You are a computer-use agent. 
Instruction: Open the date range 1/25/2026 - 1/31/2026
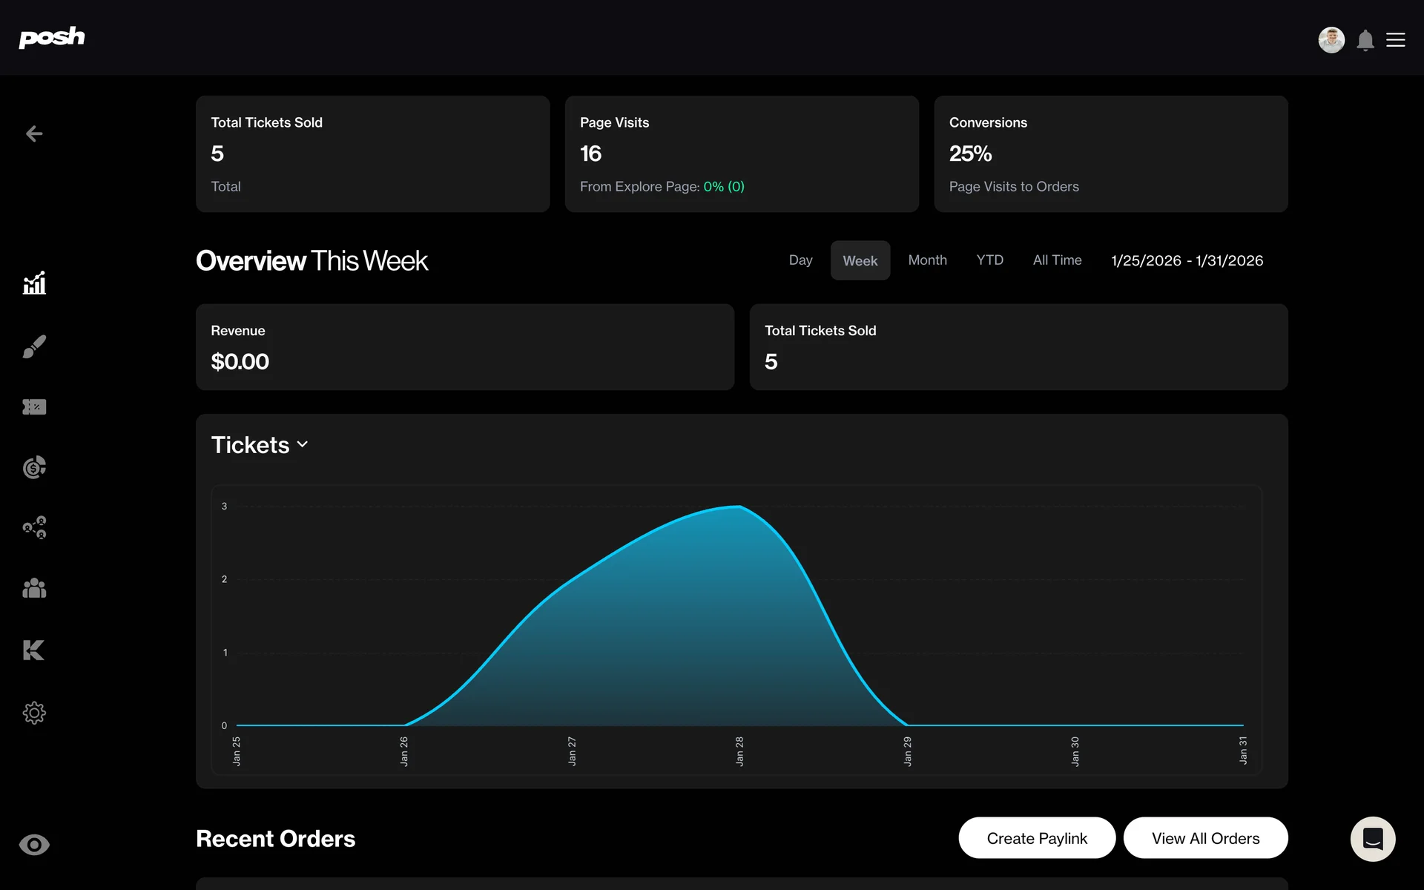[x=1187, y=260]
